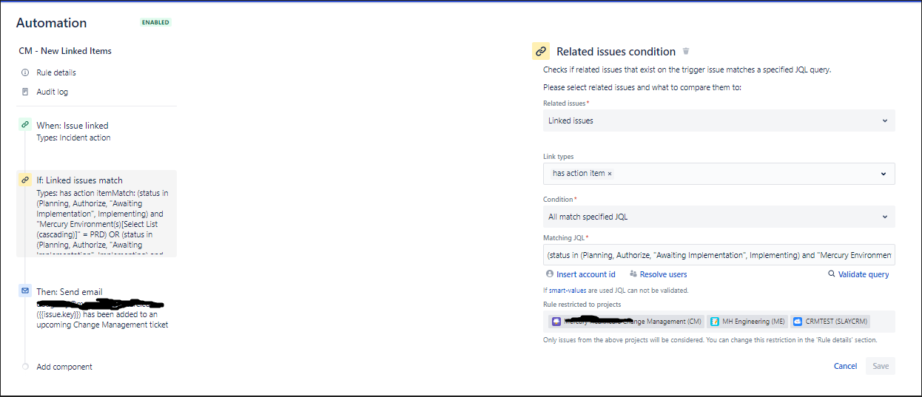Open the Condition 'All match specified JQL' dropdown
Viewport: 922px width, 397px height.
(719, 217)
